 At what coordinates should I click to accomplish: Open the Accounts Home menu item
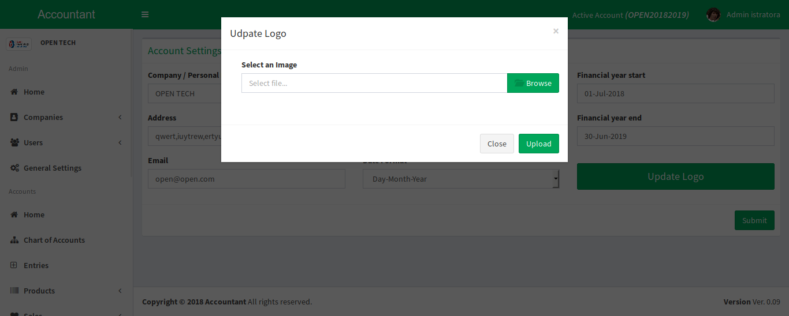[x=34, y=215]
